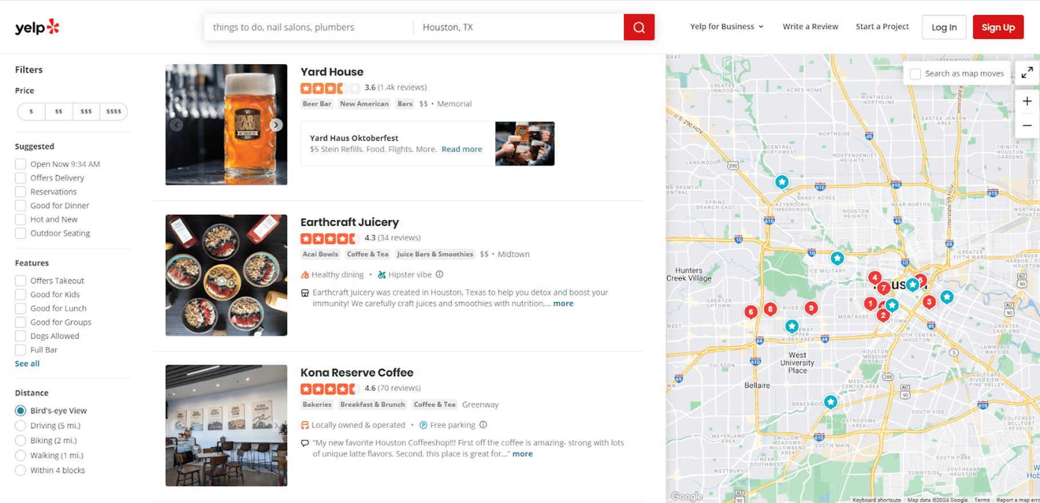Show previous photo for Yard House
This screenshot has height=503, width=1040.
click(176, 125)
